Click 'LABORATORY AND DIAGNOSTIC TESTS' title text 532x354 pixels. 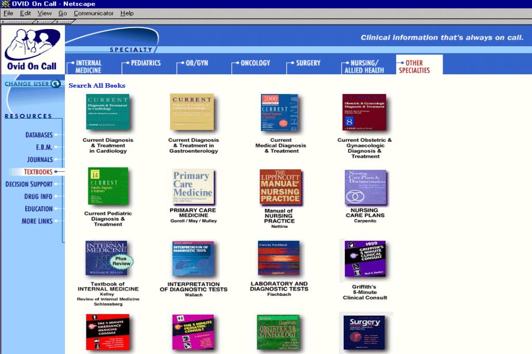(279, 286)
